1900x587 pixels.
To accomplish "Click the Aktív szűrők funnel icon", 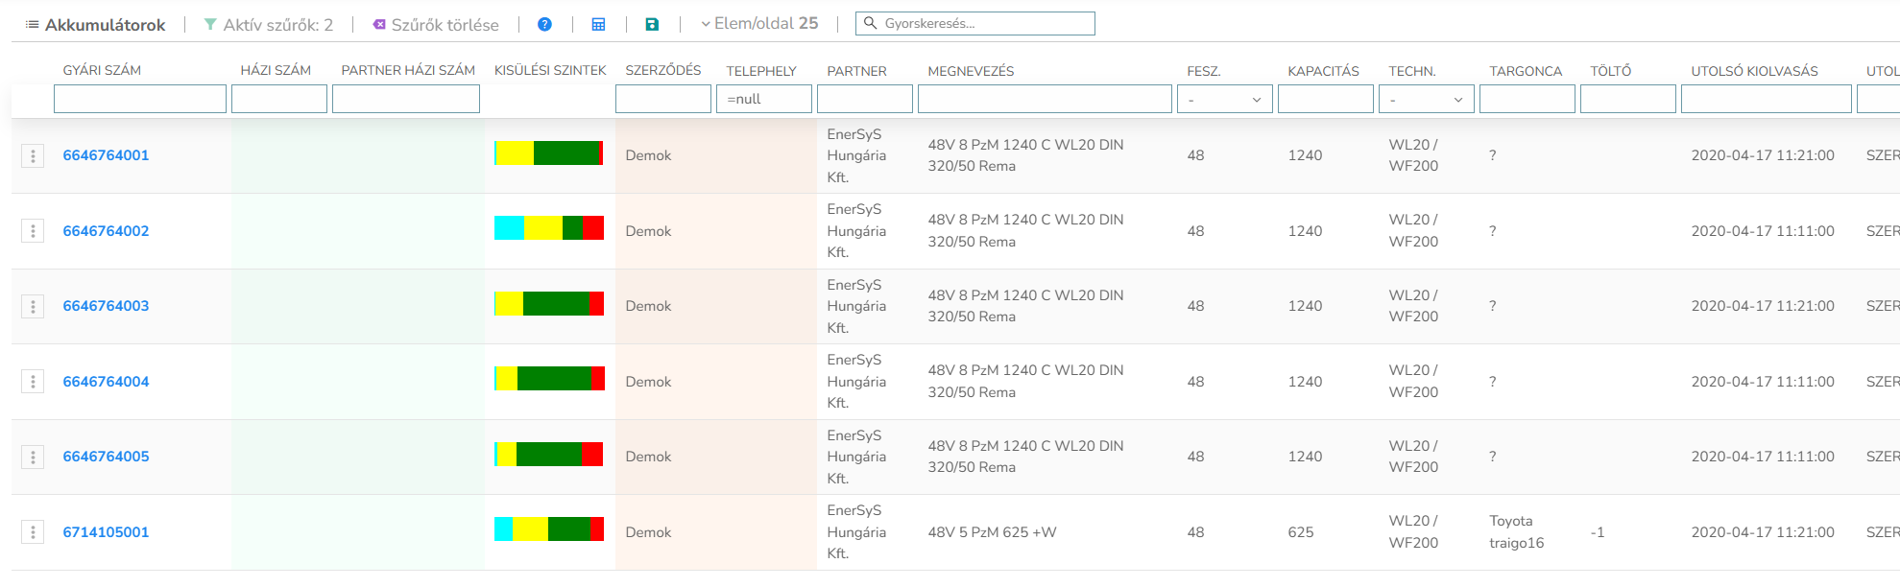I will (x=210, y=25).
